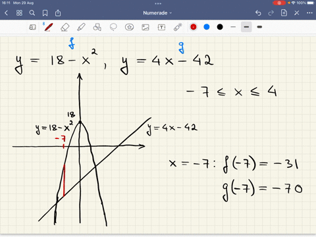The width and height of the screenshot is (316, 237).
Task: Select the Highlighter tool
Action: [81, 27]
